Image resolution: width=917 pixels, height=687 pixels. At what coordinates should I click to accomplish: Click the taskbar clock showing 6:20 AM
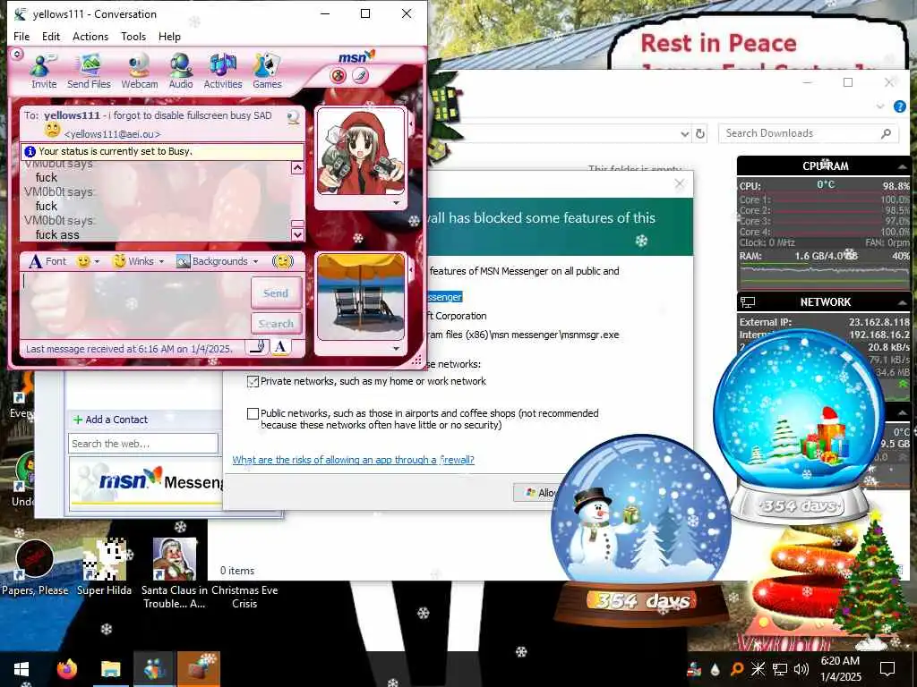[x=841, y=669]
